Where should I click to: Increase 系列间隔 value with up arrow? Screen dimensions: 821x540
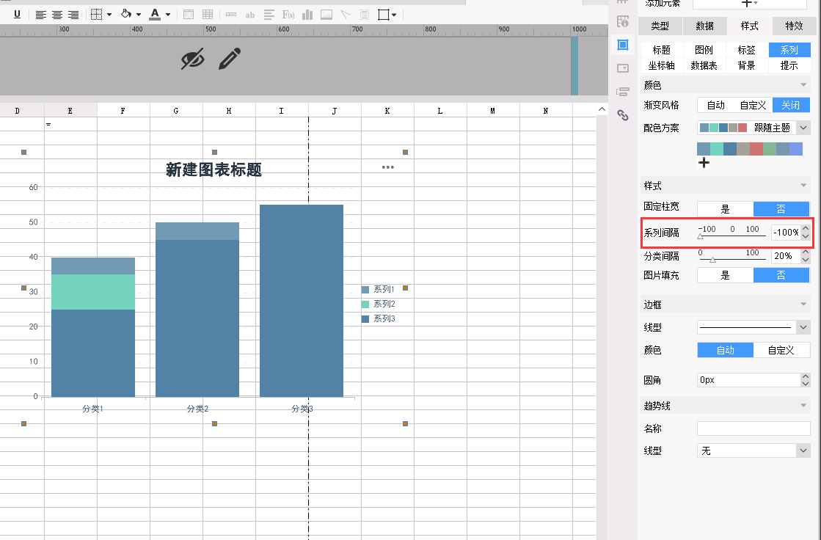(x=806, y=228)
